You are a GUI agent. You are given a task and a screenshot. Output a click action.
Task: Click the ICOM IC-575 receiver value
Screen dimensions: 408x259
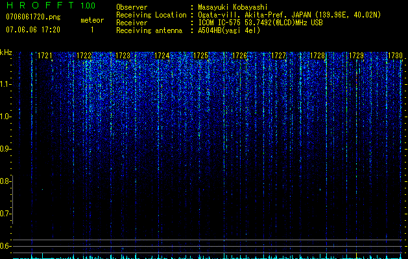pyautogui.click(x=260, y=23)
